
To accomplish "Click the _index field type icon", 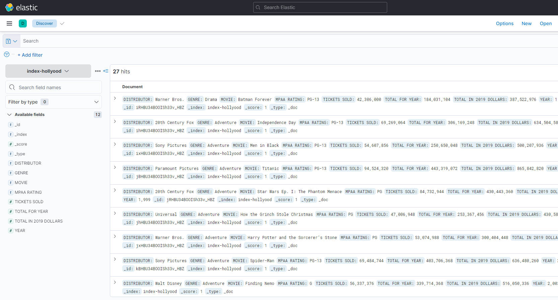I will pyautogui.click(x=11, y=134).
